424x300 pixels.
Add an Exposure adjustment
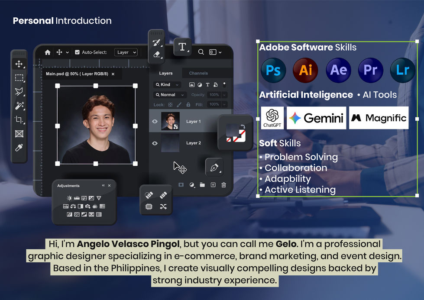coord(91,198)
